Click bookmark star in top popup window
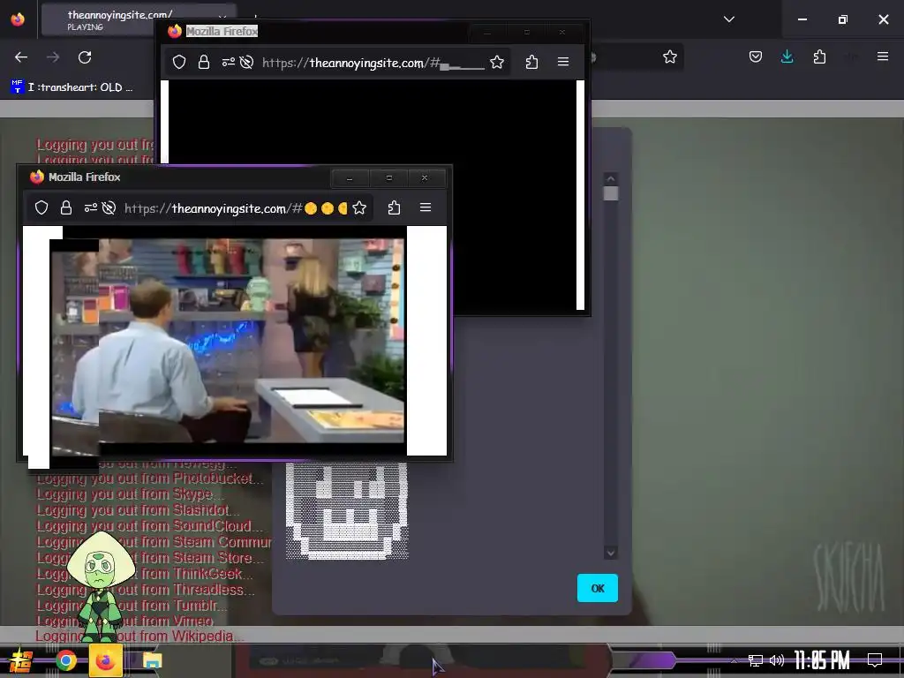The height and width of the screenshot is (678, 904). tap(497, 62)
